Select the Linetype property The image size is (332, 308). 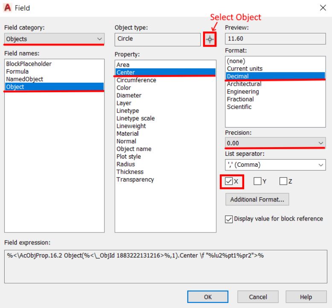pos(166,110)
